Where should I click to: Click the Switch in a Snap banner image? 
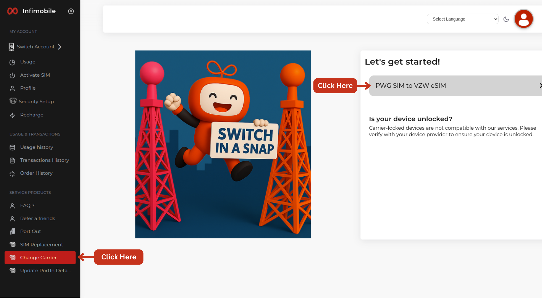point(223,144)
